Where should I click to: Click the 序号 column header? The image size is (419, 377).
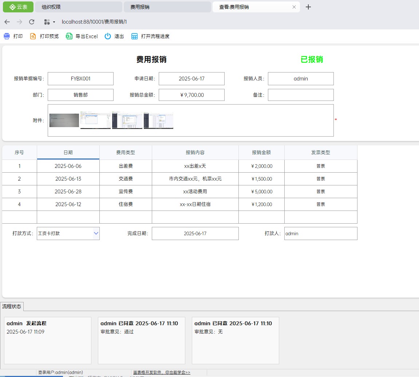click(19, 152)
